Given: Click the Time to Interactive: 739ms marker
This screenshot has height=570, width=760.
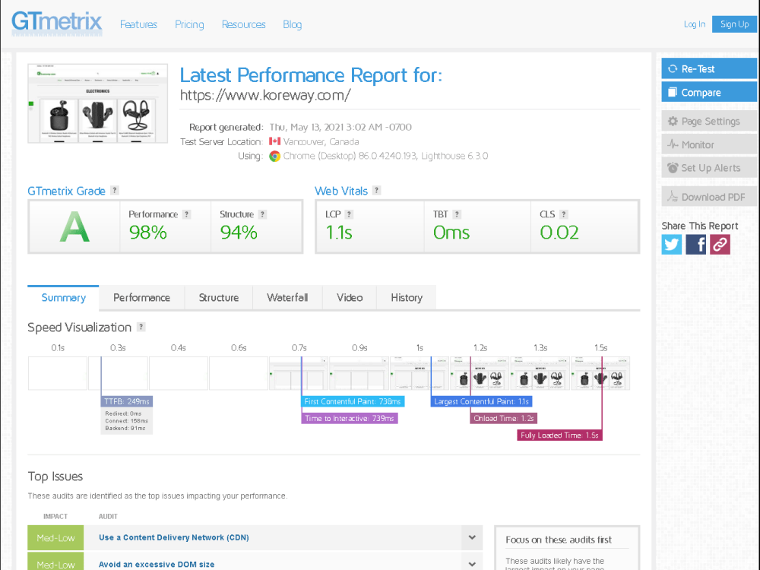Looking at the screenshot, I should click(x=350, y=418).
